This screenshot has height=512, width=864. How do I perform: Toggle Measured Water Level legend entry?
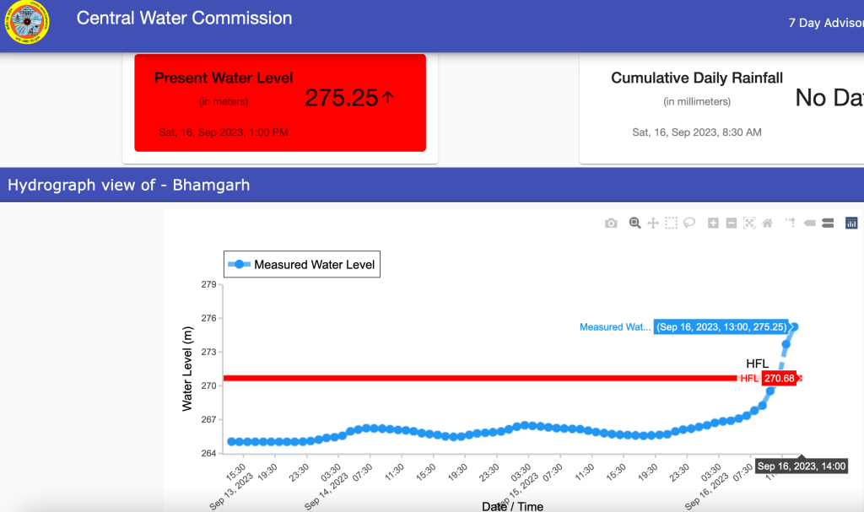click(301, 264)
